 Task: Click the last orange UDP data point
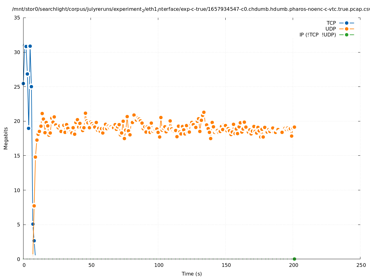(294, 127)
